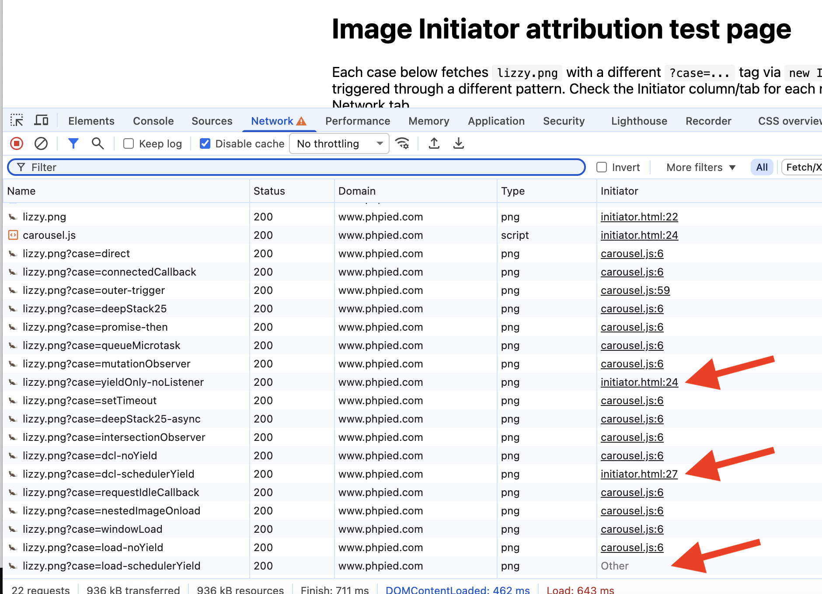Enable the Keep log checkbox
The image size is (822, 594).
pos(129,143)
